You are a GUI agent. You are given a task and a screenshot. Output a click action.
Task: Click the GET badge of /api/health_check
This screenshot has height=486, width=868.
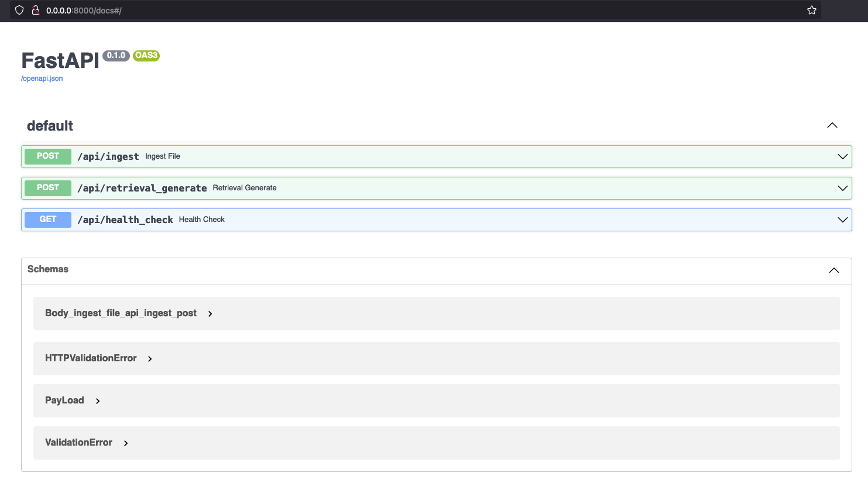[48, 220]
